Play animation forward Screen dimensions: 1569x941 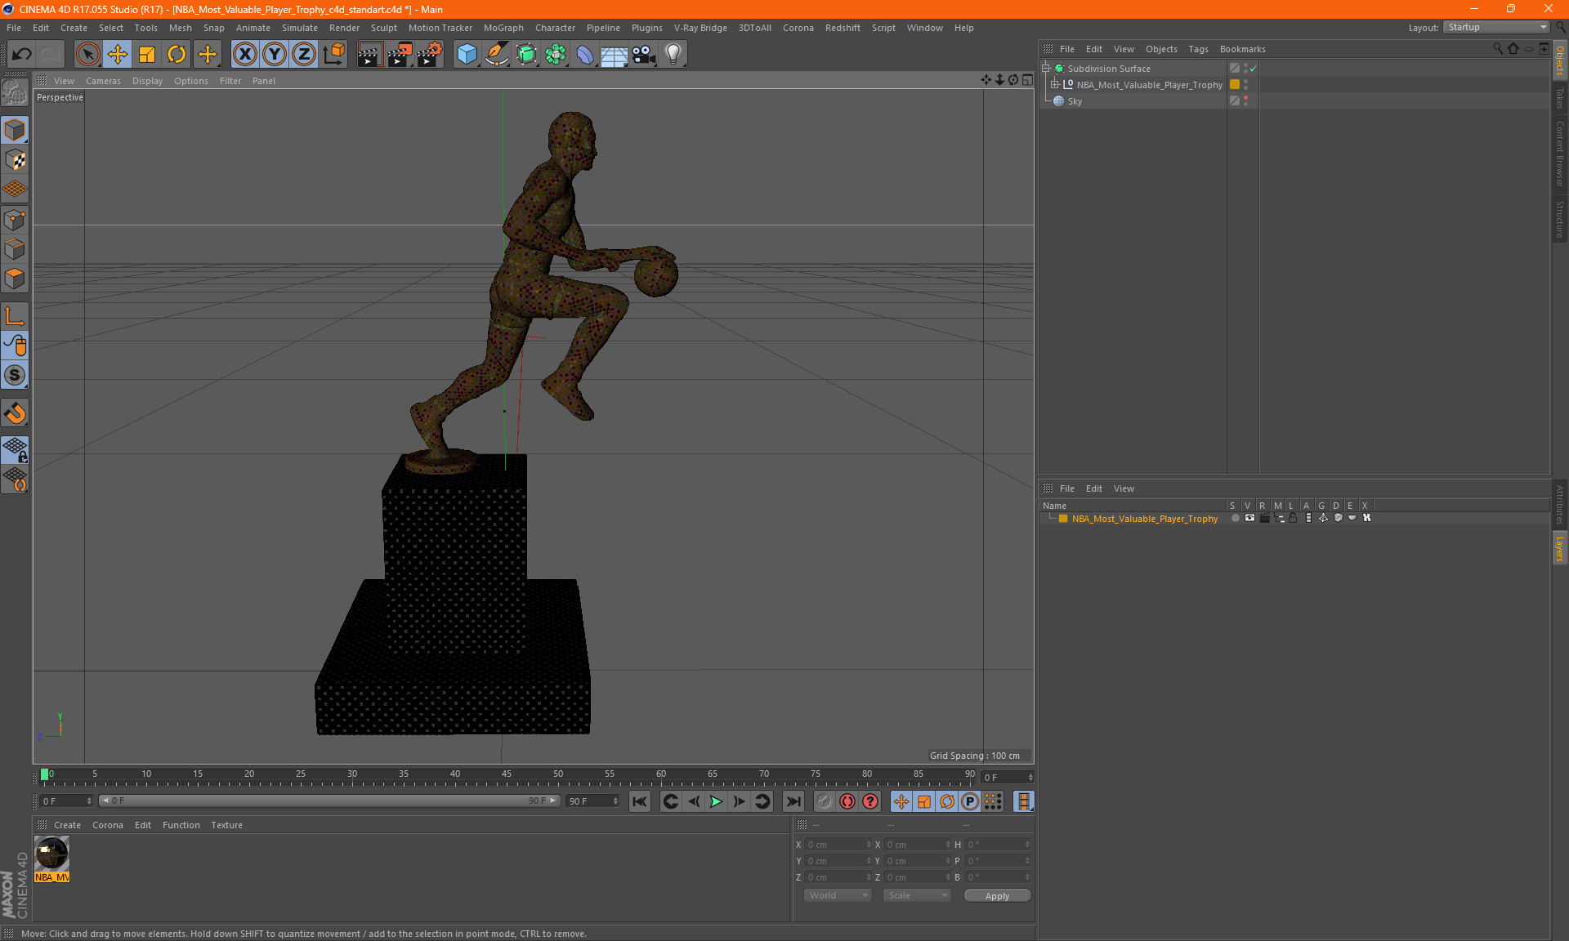[716, 801]
